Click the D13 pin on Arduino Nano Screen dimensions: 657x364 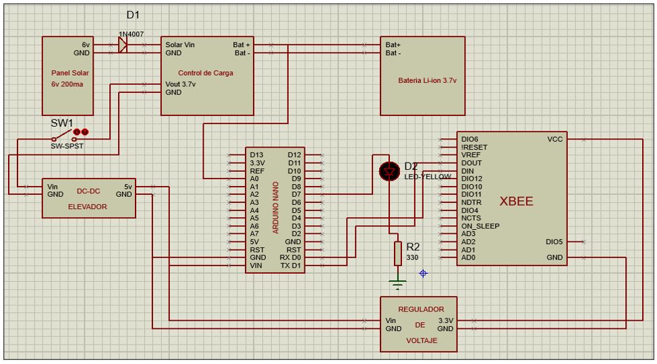[x=256, y=155]
